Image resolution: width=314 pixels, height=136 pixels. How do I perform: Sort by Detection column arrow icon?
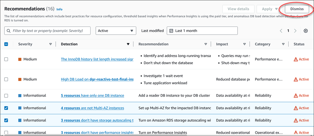(x=128, y=44)
